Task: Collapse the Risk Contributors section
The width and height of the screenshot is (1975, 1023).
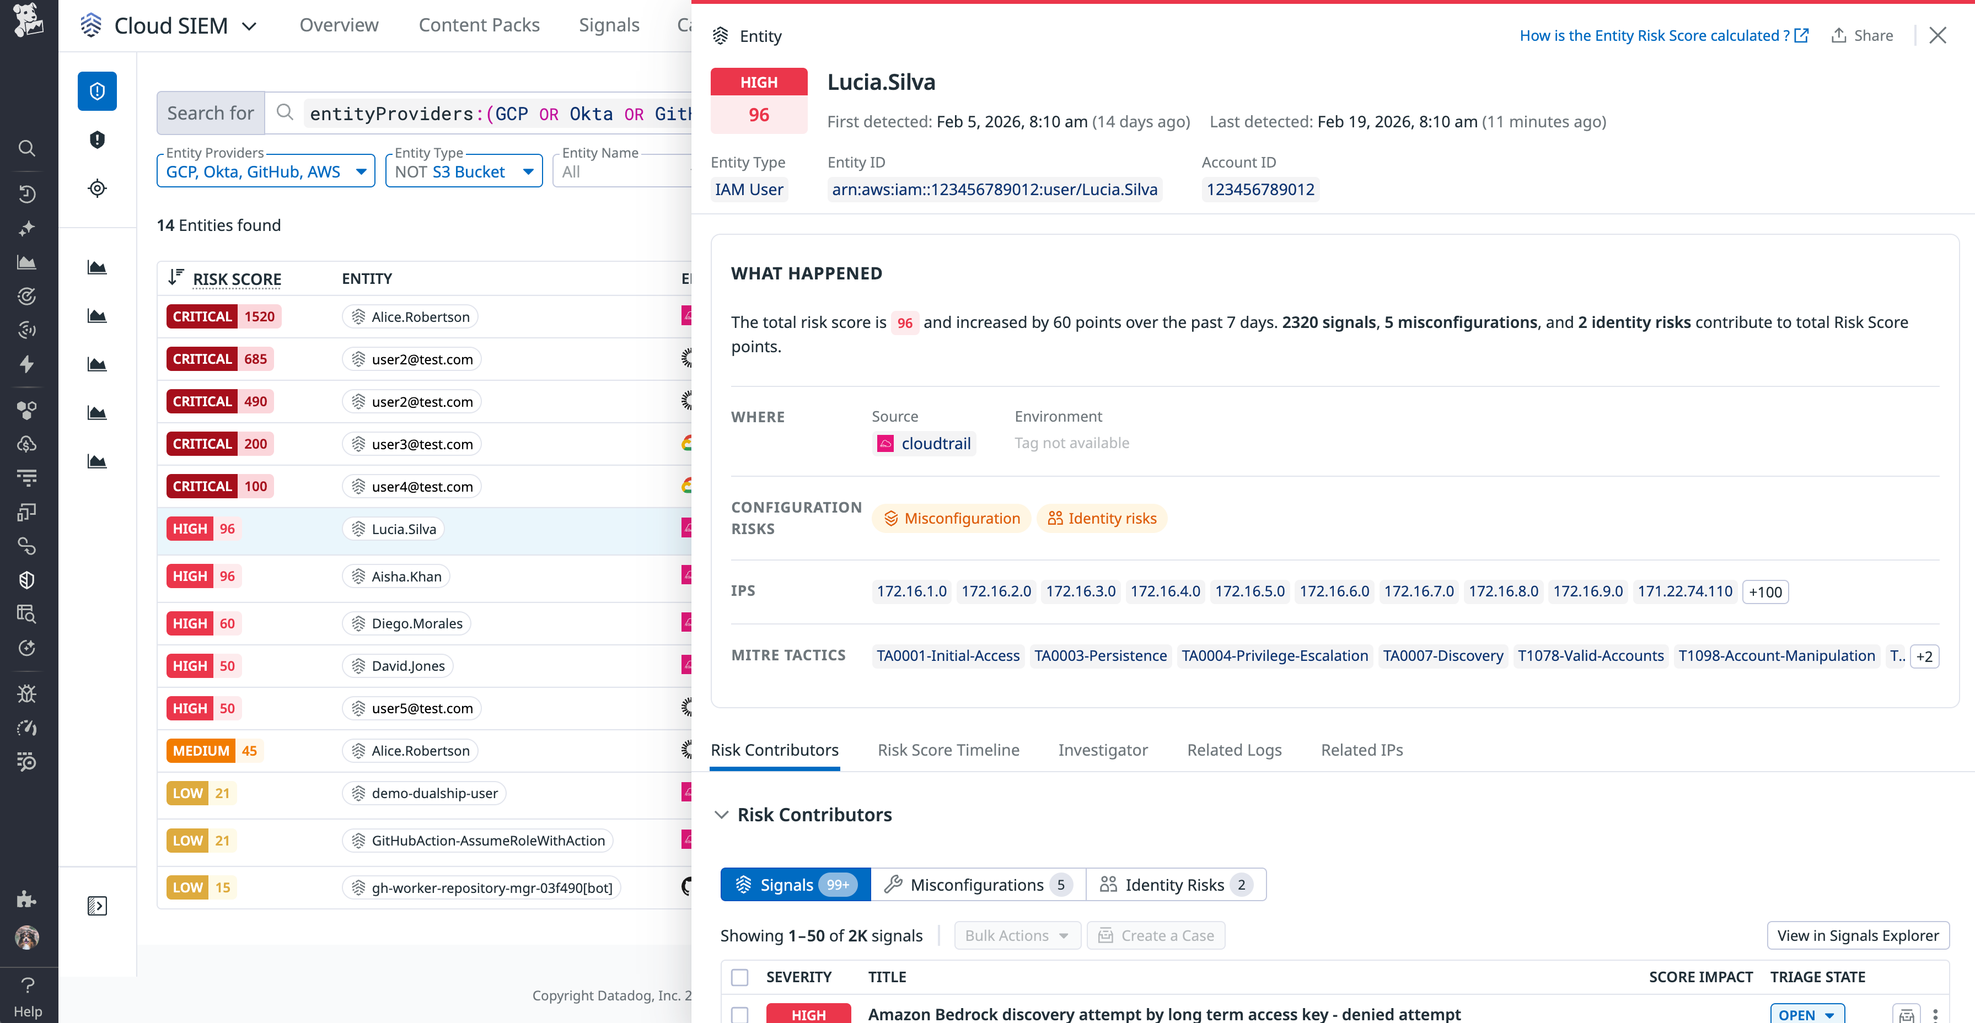Action: coord(721,815)
